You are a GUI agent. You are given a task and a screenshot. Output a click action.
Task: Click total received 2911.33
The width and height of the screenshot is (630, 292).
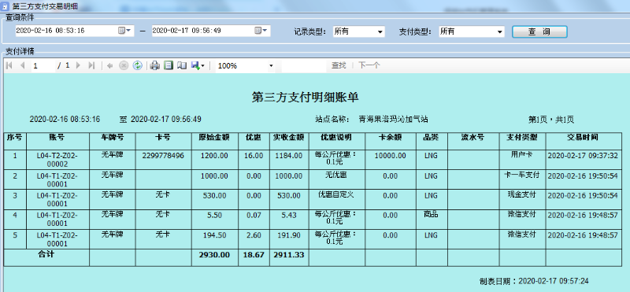(x=289, y=255)
